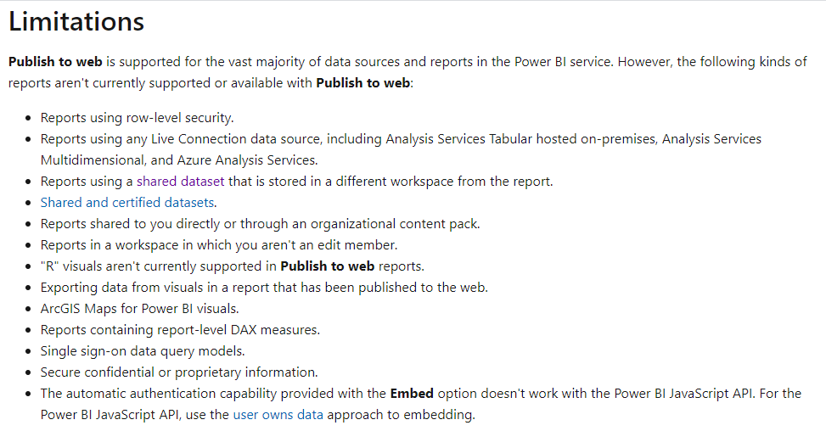The image size is (826, 431).
Task: Click 'ArcGIS Maps for Power BI visuals' text
Action: [x=139, y=309]
